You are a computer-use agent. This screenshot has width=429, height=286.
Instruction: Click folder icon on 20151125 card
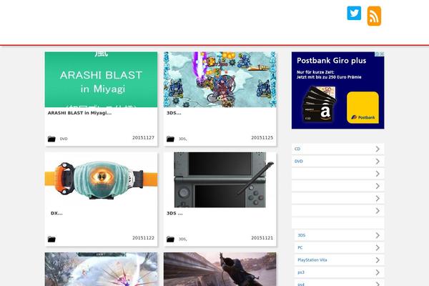coord(170,139)
